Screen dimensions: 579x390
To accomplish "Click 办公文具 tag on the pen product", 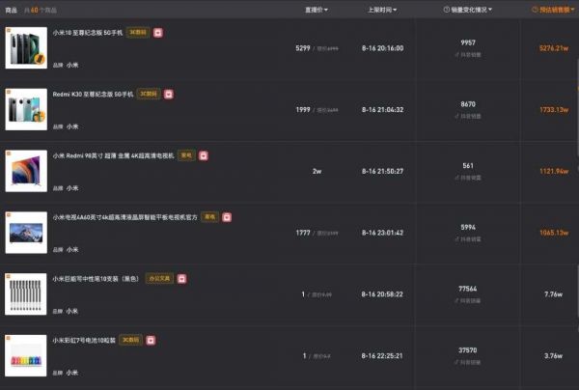I will (159, 278).
